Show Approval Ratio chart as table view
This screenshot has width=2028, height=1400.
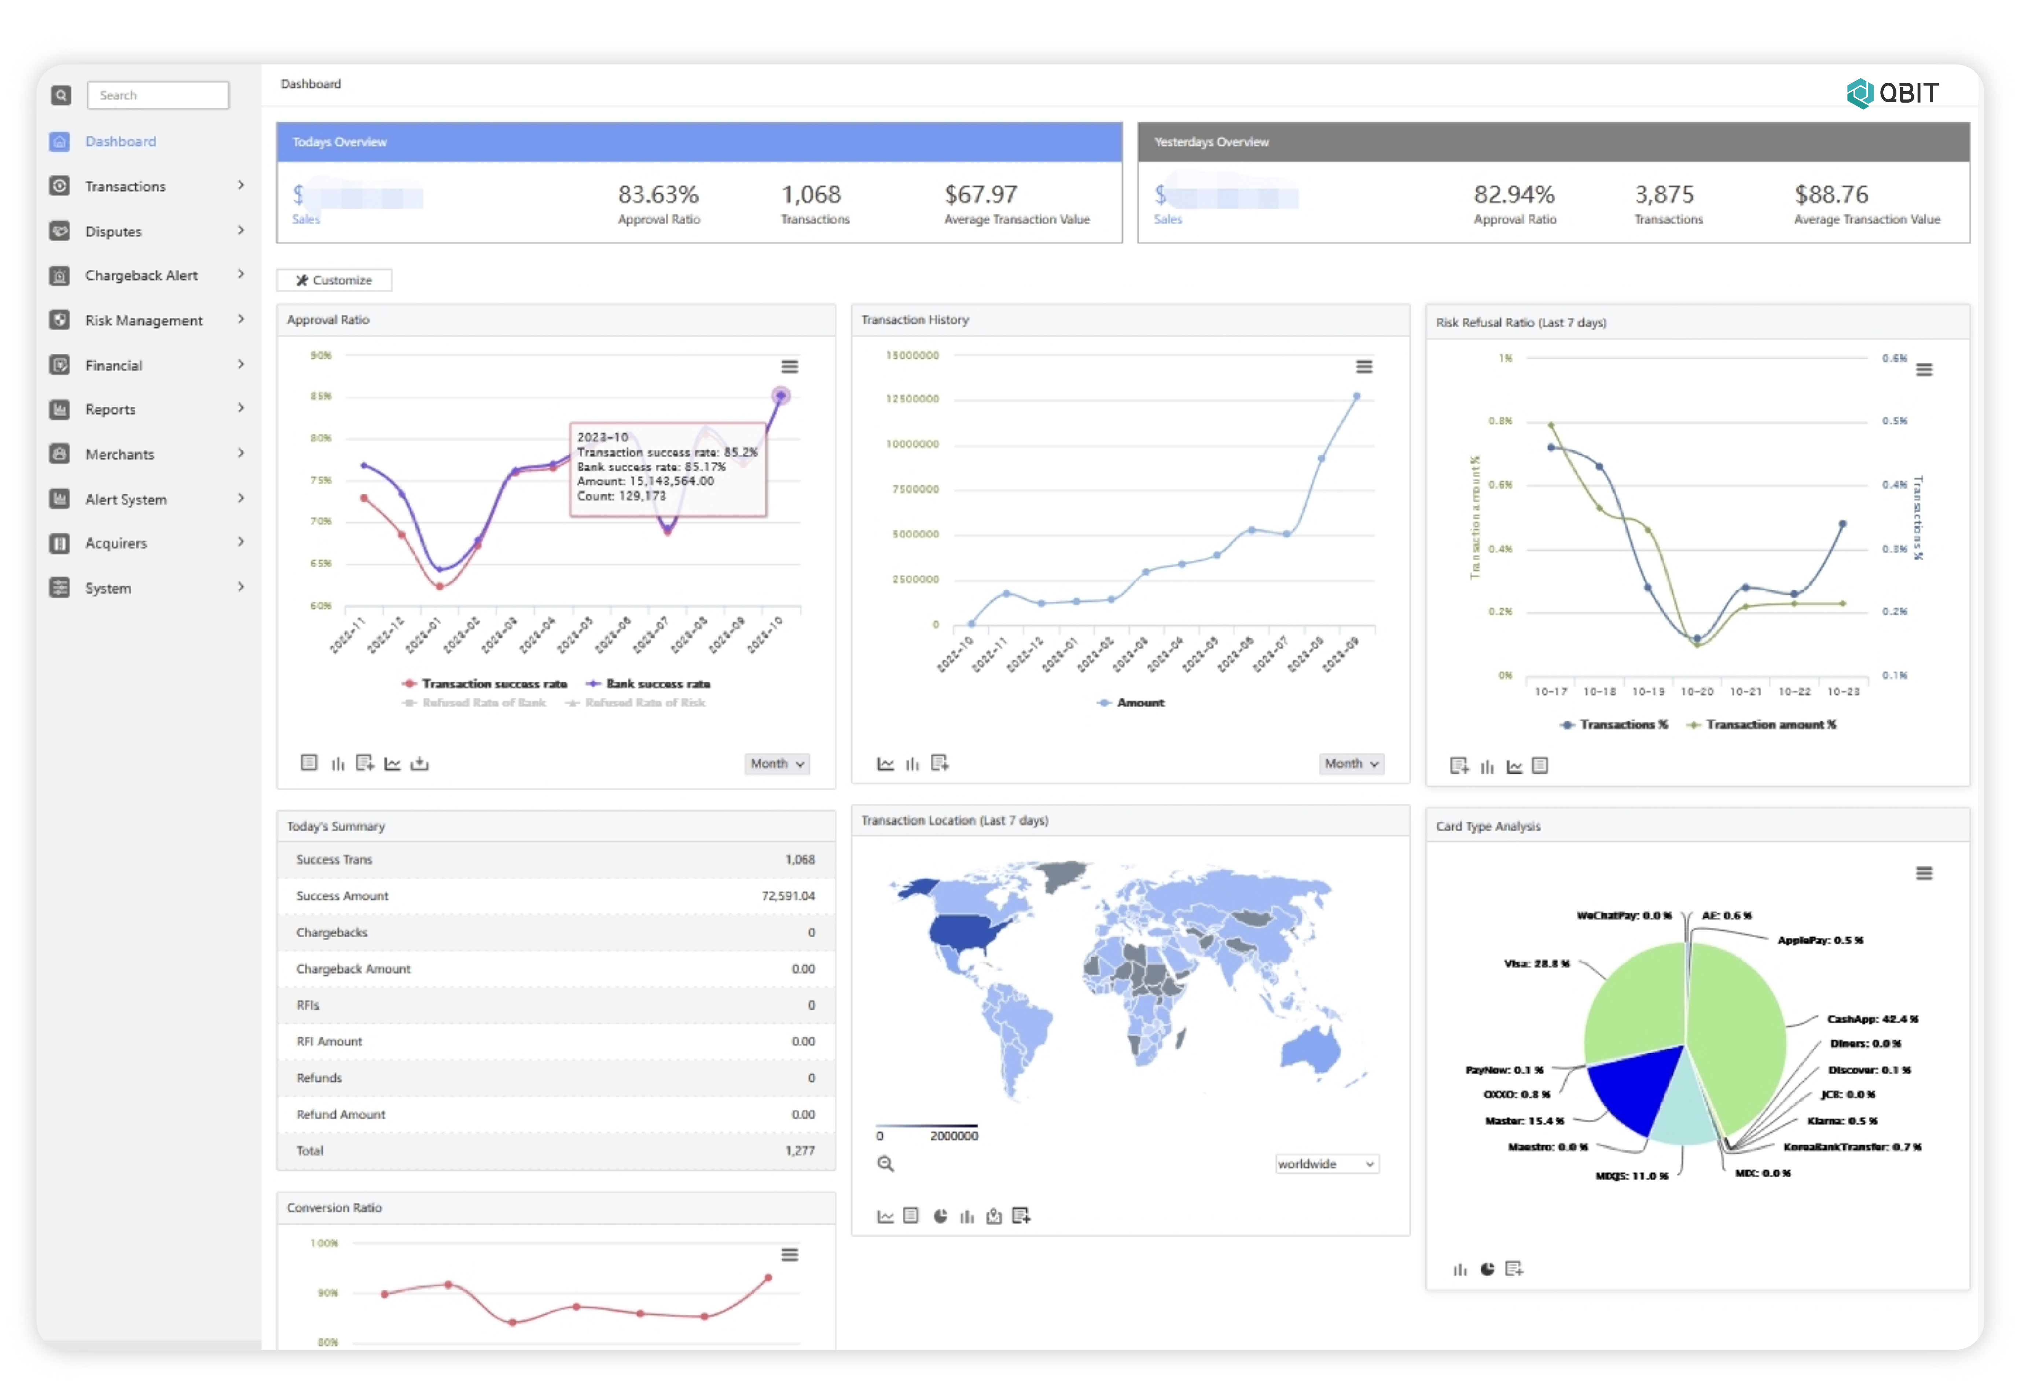tap(309, 763)
